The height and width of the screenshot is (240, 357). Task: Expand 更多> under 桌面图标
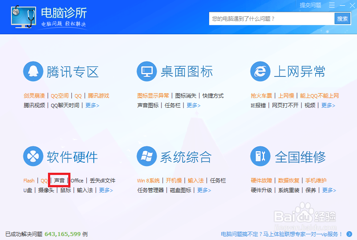[x=194, y=105]
